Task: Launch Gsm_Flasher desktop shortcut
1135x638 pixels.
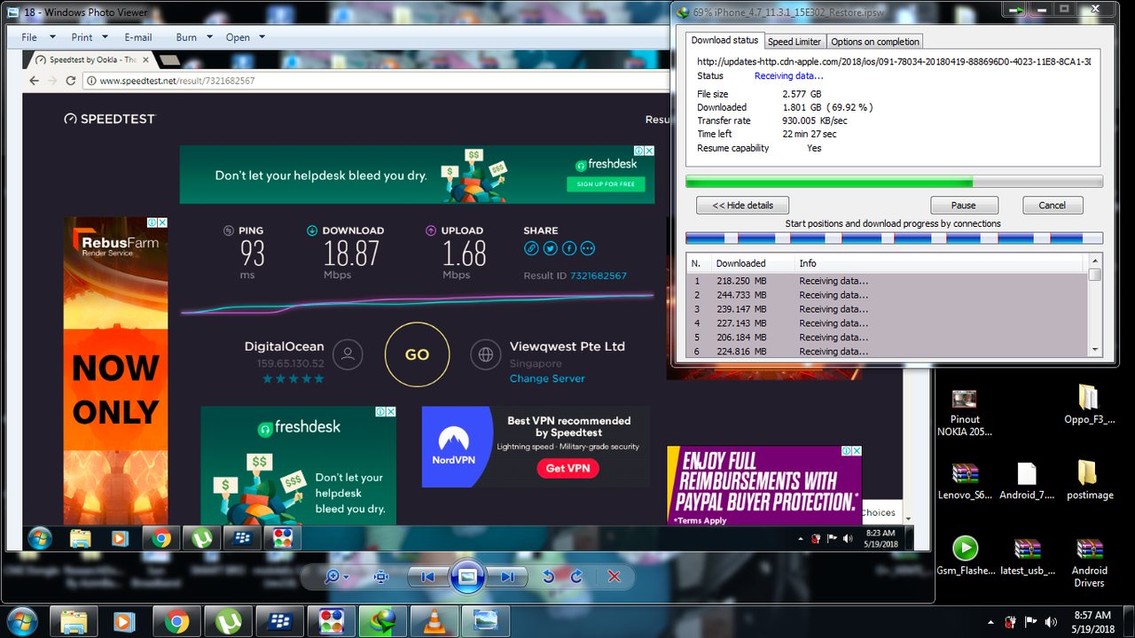Action: coord(965,556)
